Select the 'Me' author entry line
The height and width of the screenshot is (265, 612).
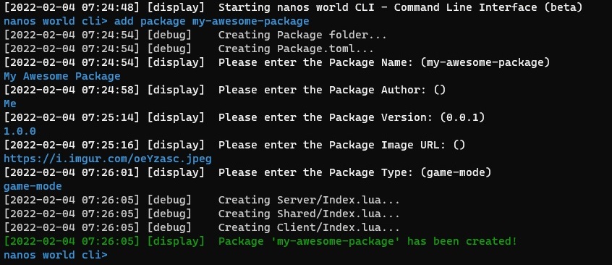tap(10, 104)
